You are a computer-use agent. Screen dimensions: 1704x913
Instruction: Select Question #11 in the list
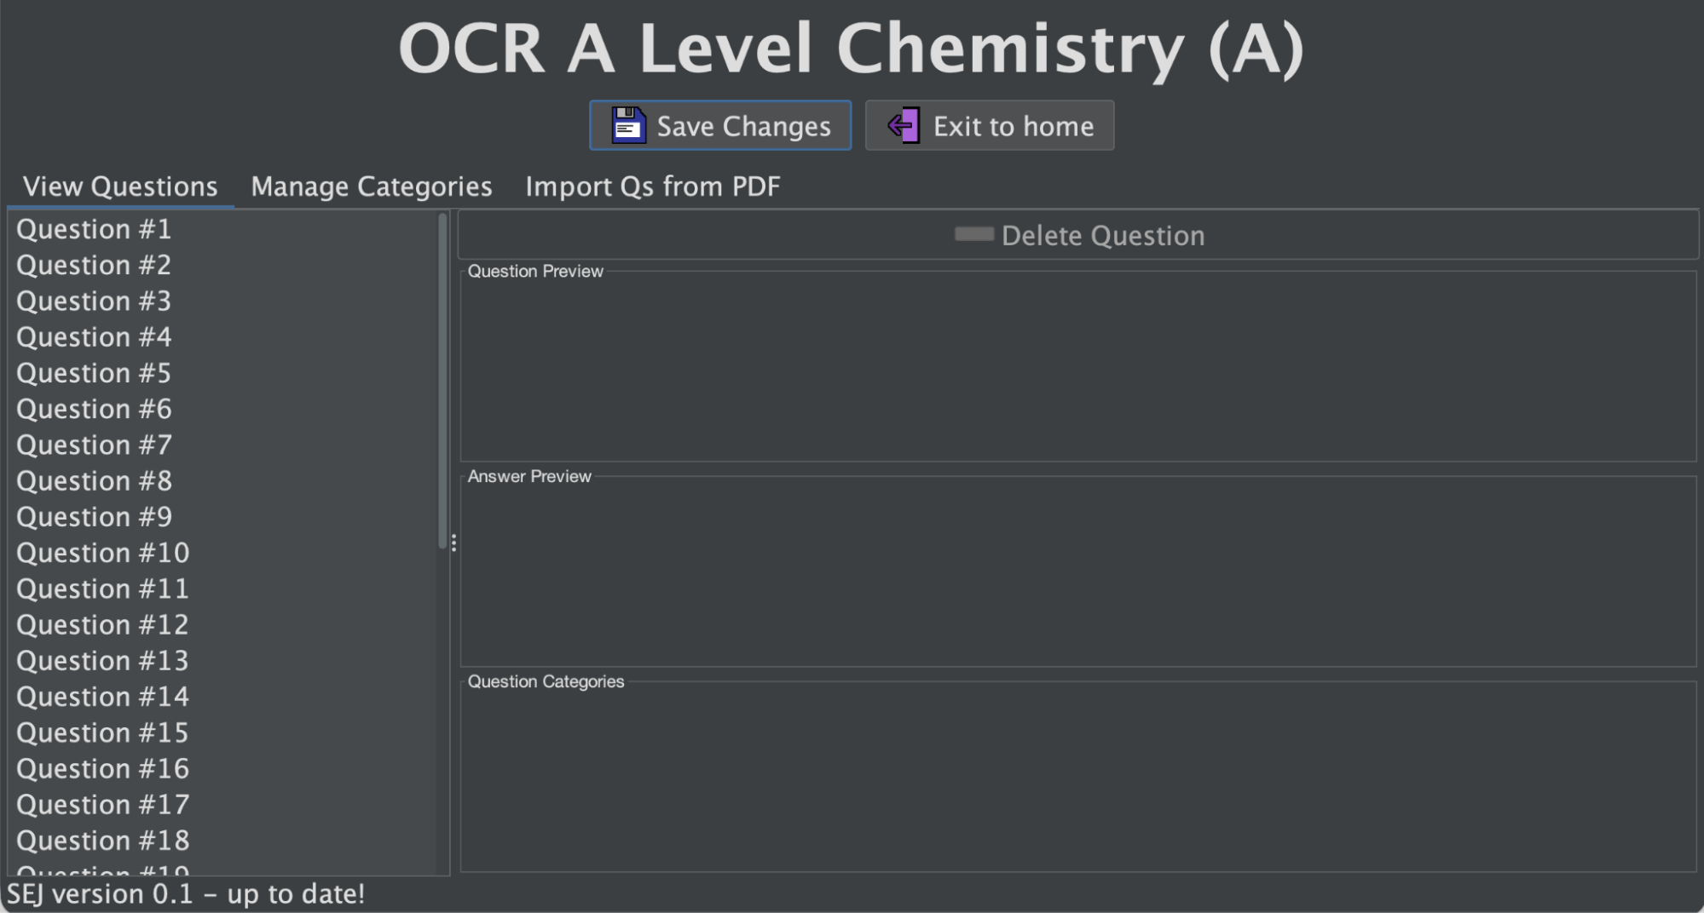[102, 589]
